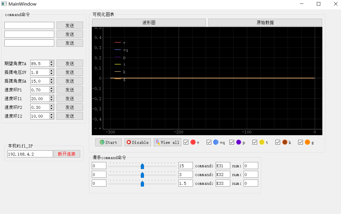Viewport: 341px width, 214px height.
Task: Click the second empty command input field
Action: [x=29, y=34]
